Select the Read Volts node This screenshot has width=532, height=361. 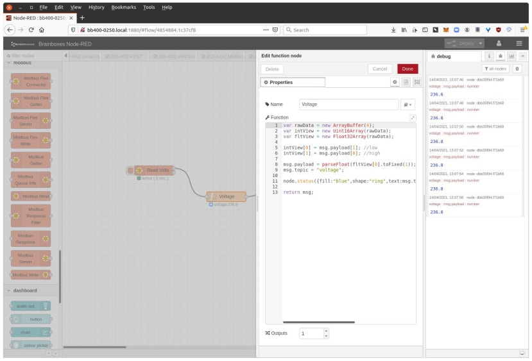click(155, 170)
